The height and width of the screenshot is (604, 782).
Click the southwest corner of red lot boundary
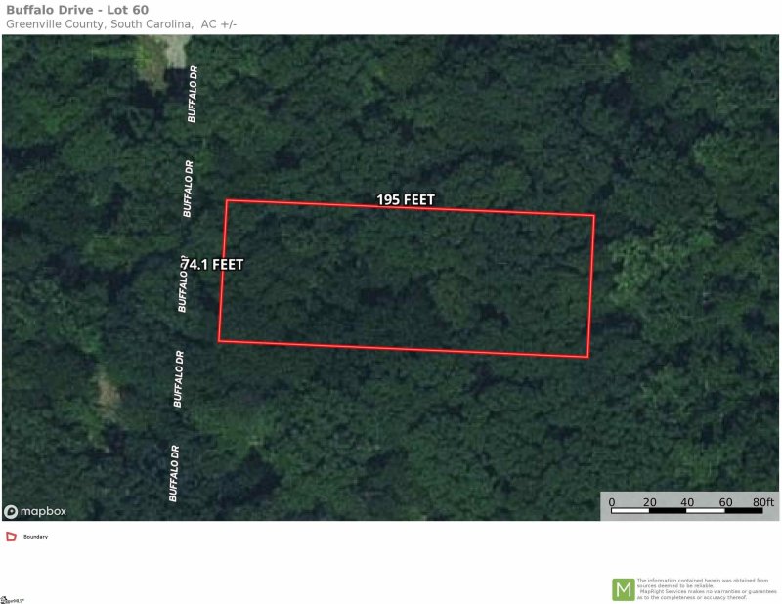(218, 341)
